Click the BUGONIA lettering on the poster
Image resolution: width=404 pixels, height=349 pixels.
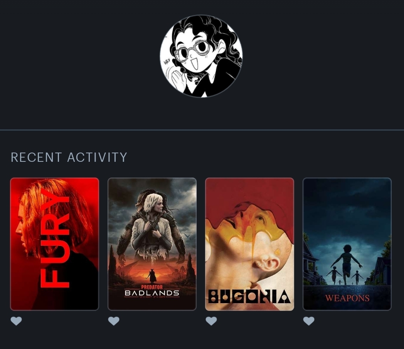coord(249,296)
